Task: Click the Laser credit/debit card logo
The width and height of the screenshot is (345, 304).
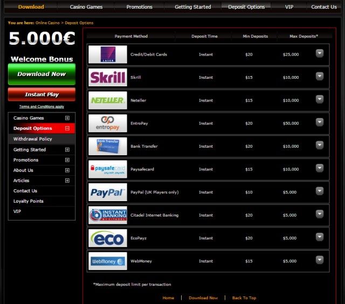Action: [x=108, y=54]
